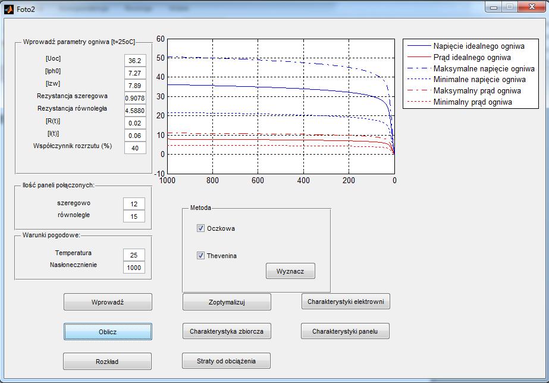Click legend entry Napięcie idealnego ogniwa
The width and height of the screenshot is (549, 383).
pyautogui.click(x=466, y=46)
